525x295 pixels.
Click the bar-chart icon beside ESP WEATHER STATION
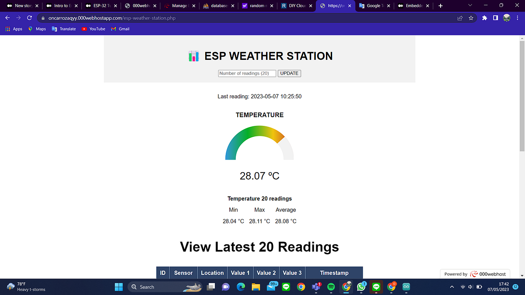coord(194,56)
